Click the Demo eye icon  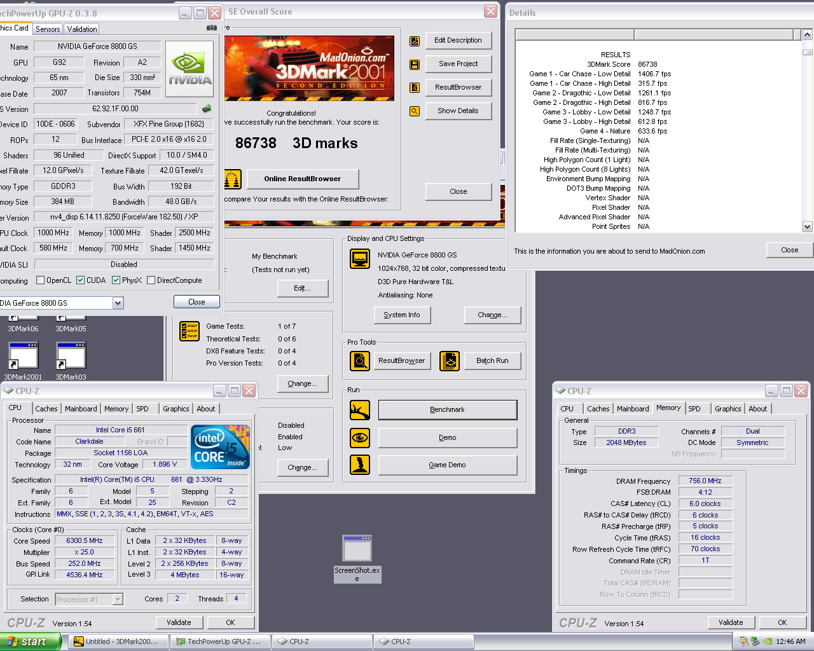[360, 437]
